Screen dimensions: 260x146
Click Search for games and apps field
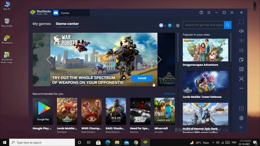(x=203, y=25)
